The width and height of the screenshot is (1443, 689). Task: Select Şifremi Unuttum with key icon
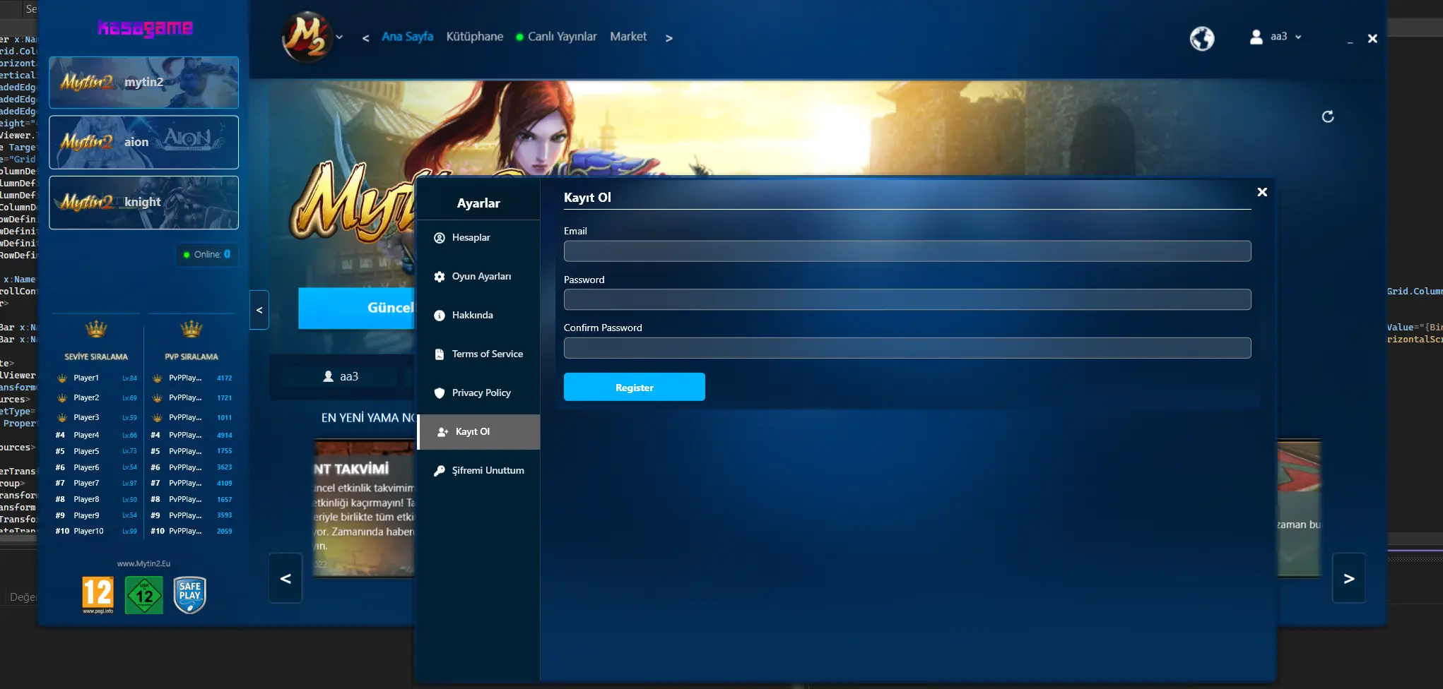coord(488,471)
